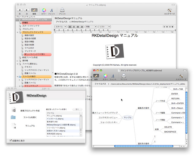This screenshot has width=194, height=157.
Task: Collapse the マインドマップ disclosure triangle
Action: point(20,86)
